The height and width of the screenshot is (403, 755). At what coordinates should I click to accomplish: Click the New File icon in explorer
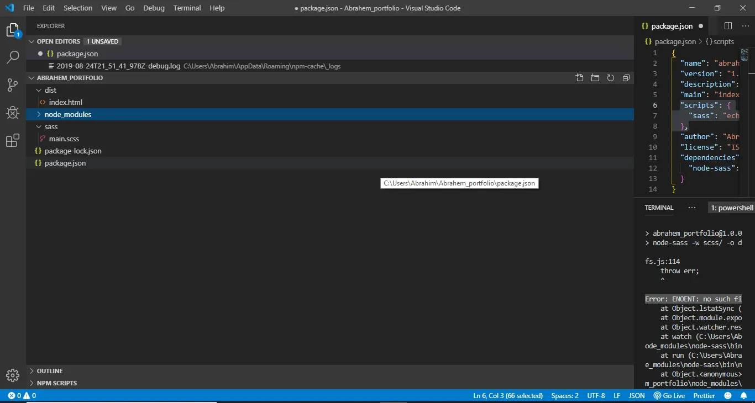pos(579,78)
